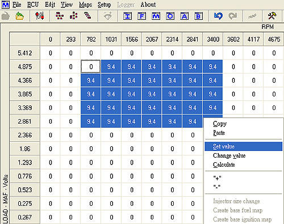Screen dimensions: 284x224
Task: Click the 1566 RPM column header
Action: pos(132,39)
